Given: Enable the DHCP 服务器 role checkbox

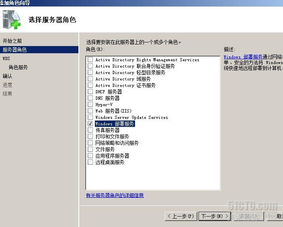Looking at the screenshot, I should pos(90,92).
